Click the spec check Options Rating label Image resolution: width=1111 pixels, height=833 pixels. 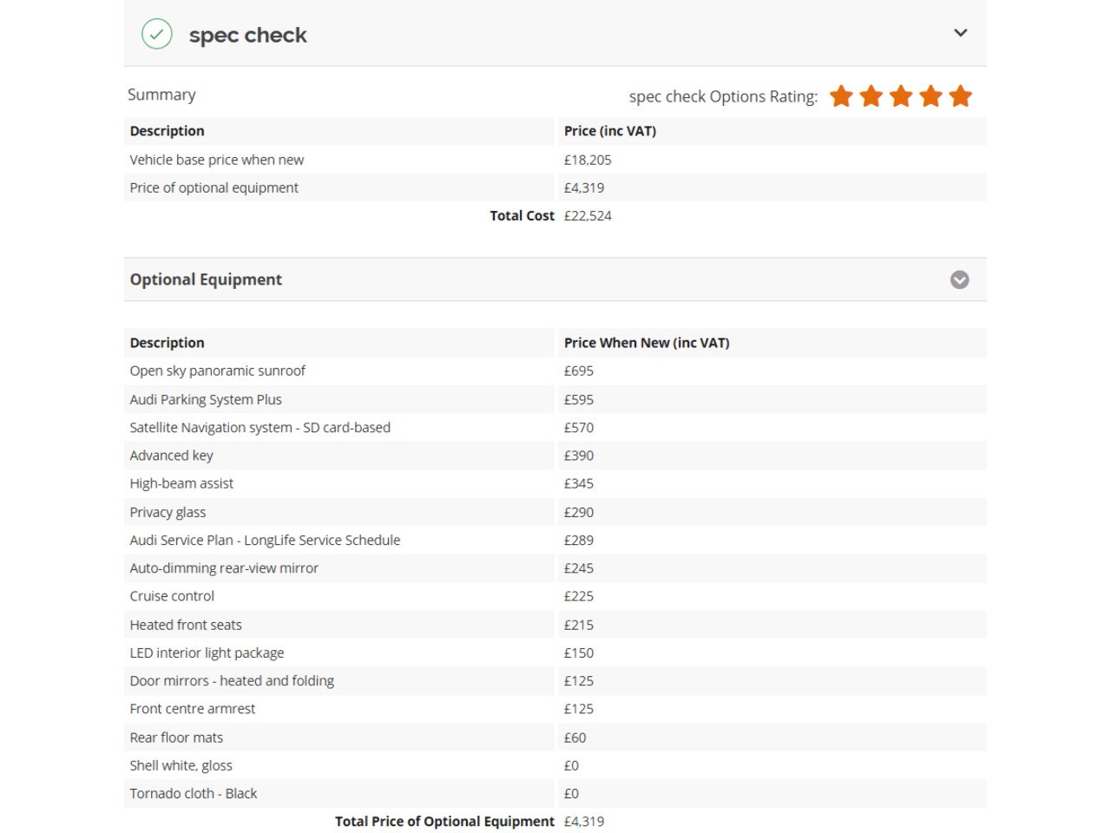pyautogui.click(x=723, y=96)
